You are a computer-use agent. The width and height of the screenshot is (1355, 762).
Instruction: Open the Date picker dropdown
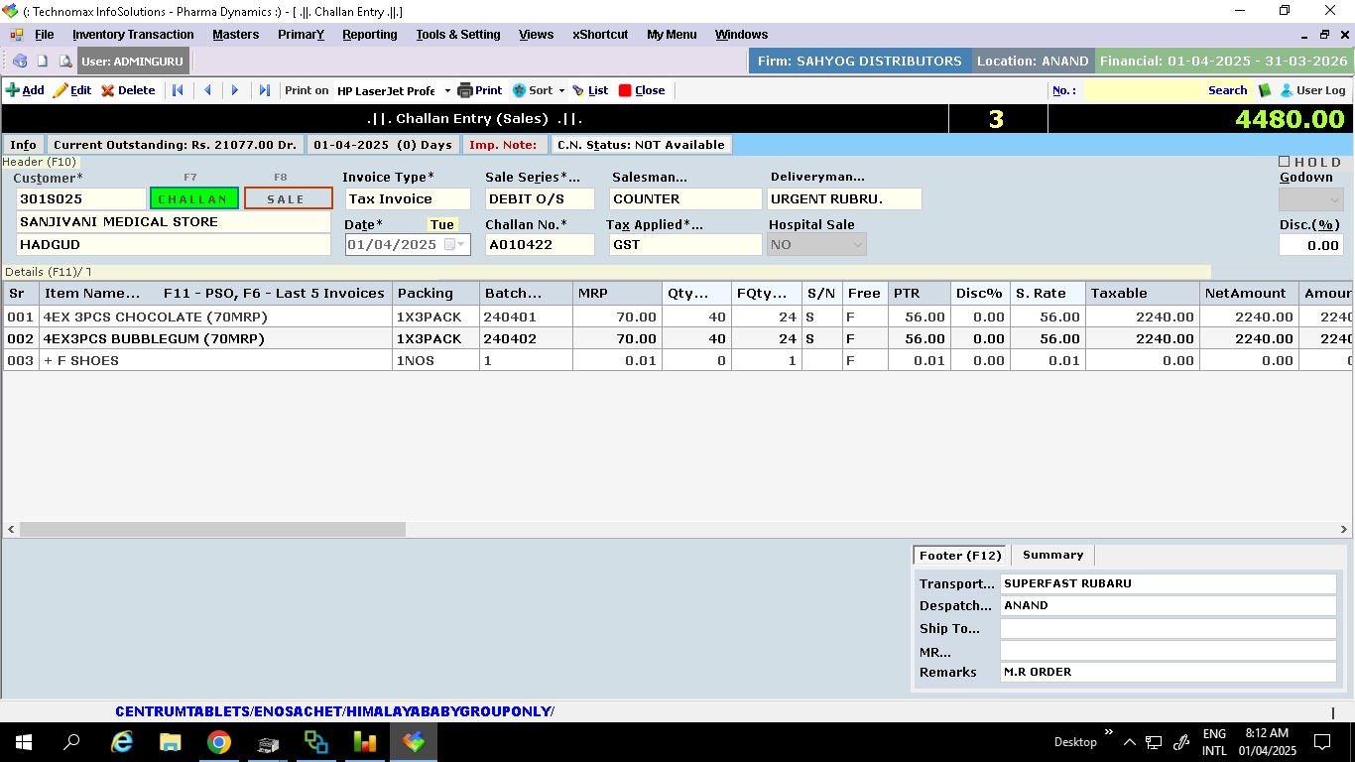tap(457, 244)
